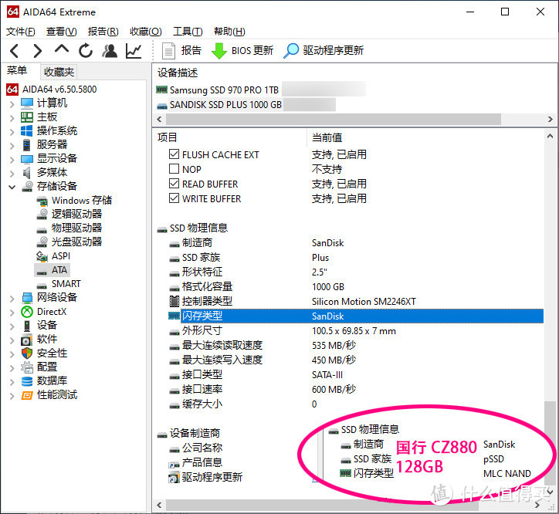
Task: Click details pane vertical scrollbar up arrow
Action: pos(550,136)
